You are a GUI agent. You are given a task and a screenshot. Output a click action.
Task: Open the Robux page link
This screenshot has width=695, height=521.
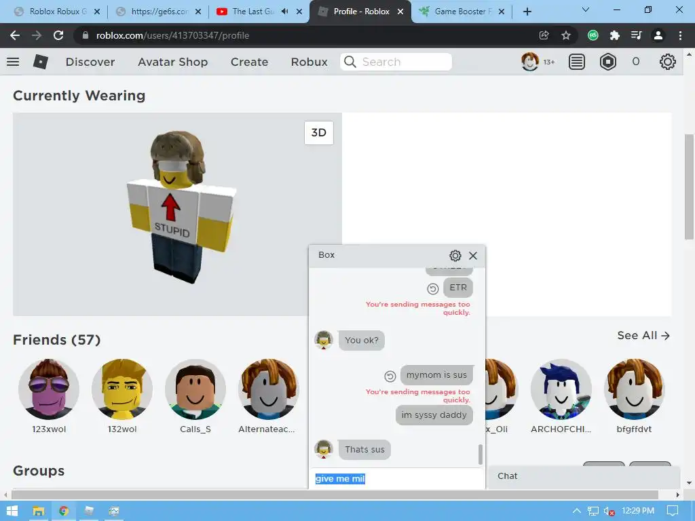(309, 62)
